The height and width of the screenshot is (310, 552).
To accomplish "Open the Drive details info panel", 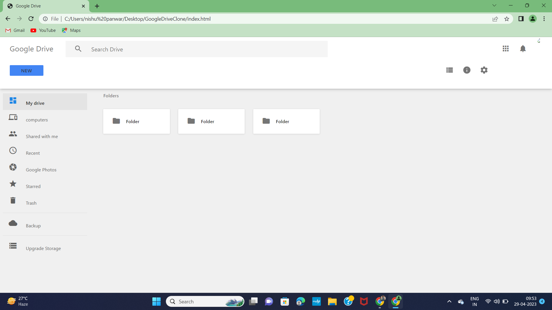I will tap(467, 70).
